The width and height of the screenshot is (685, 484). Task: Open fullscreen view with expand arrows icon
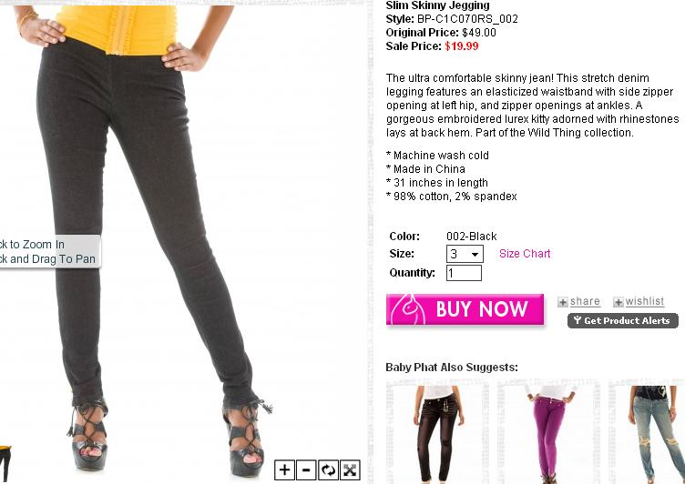350,470
